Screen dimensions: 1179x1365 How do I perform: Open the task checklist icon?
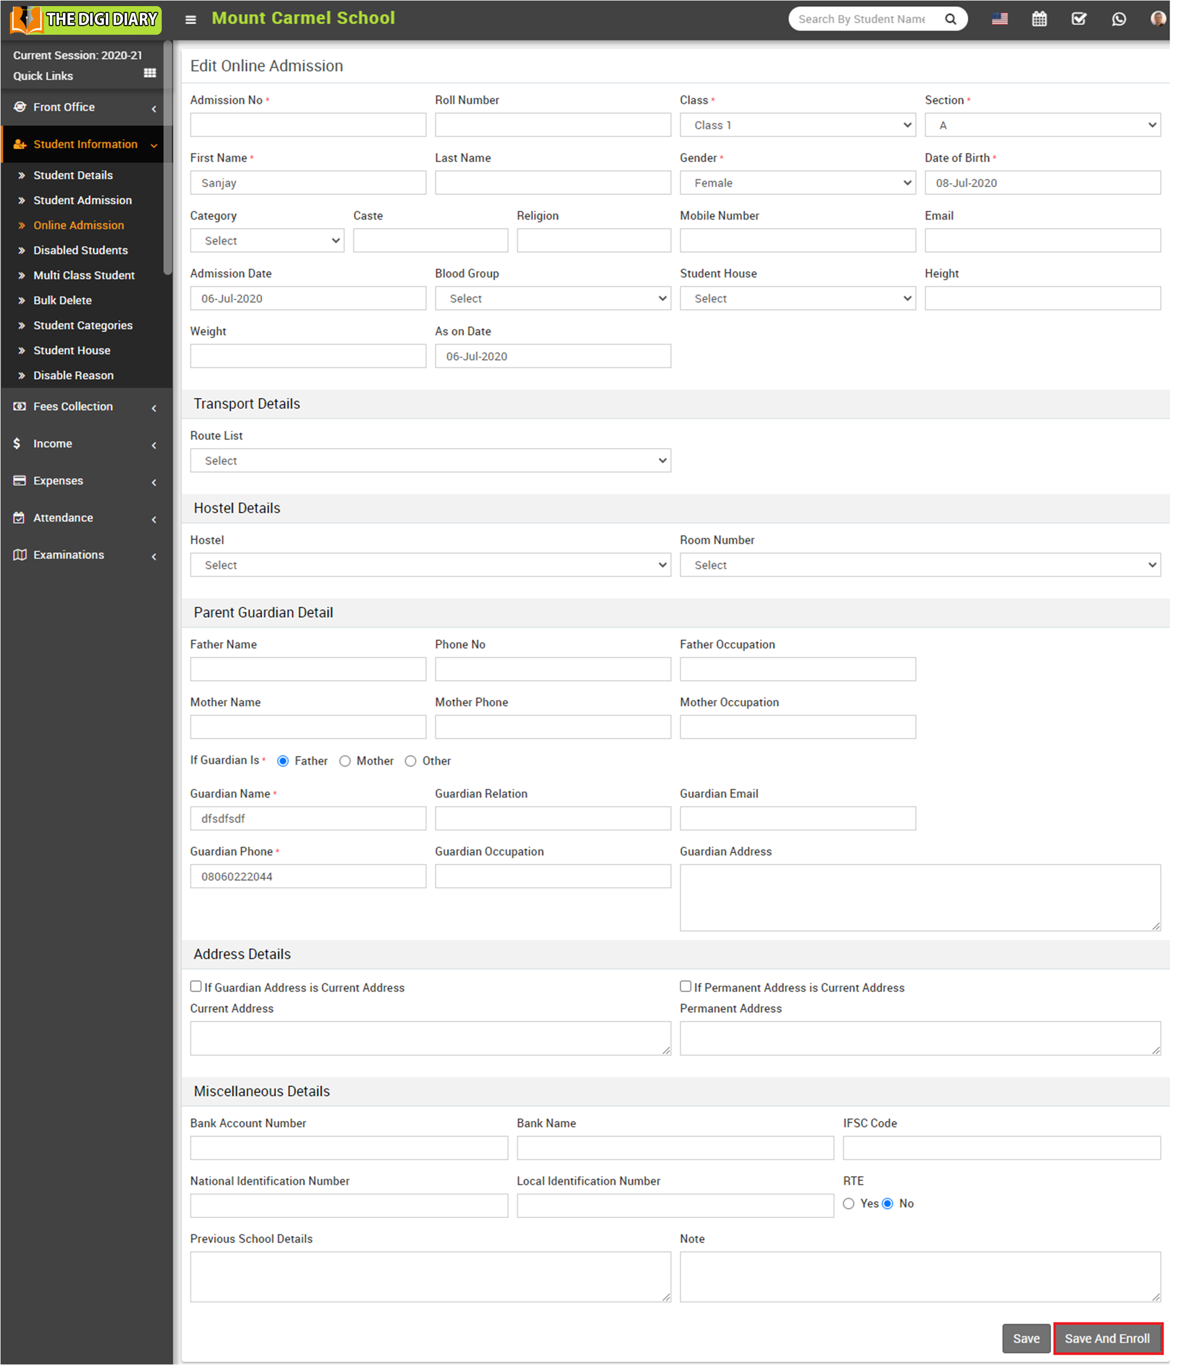1078,19
